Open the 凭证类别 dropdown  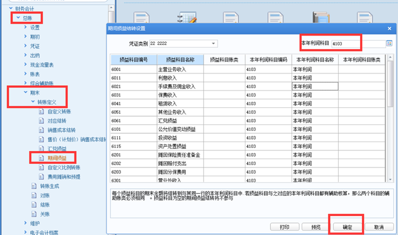[x=213, y=43]
